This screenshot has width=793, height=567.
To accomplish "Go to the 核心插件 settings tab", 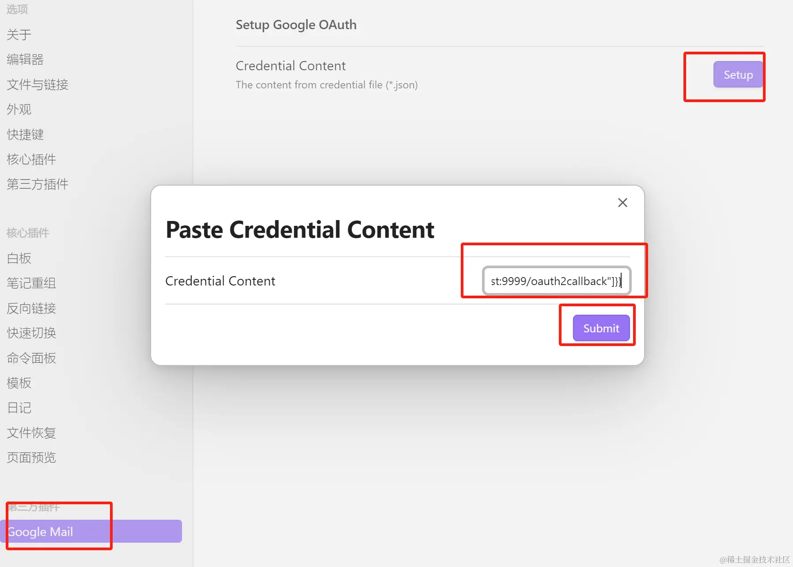I will [31, 159].
